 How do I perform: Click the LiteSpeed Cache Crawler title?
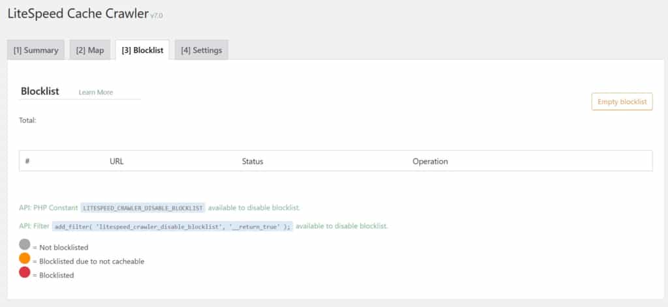(78, 14)
